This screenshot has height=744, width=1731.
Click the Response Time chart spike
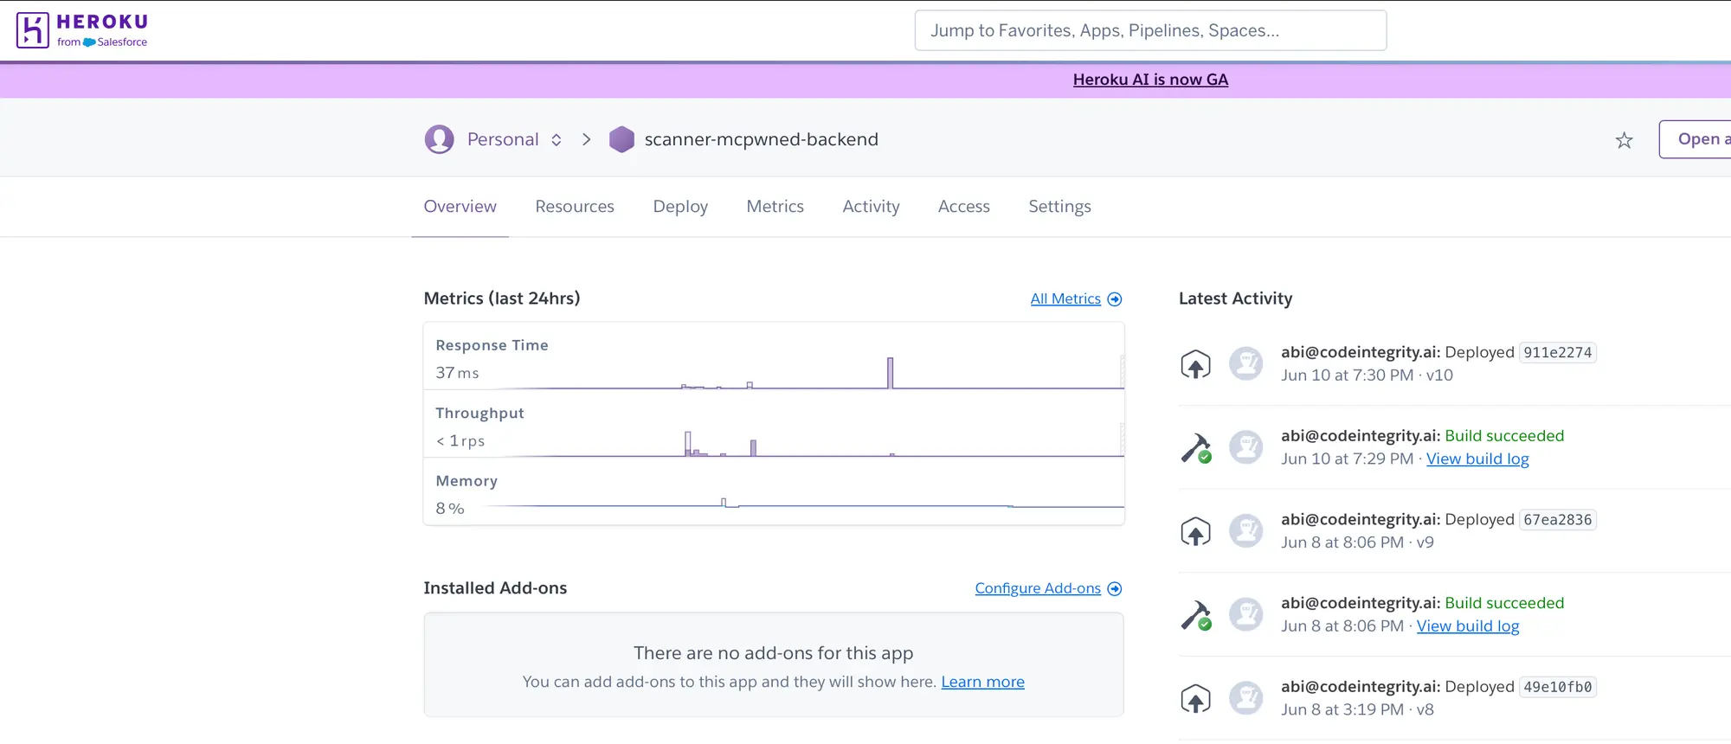(890, 373)
